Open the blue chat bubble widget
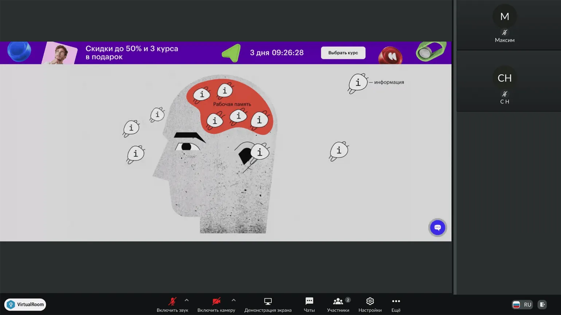This screenshot has width=561, height=315. click(x=438, y=228)
